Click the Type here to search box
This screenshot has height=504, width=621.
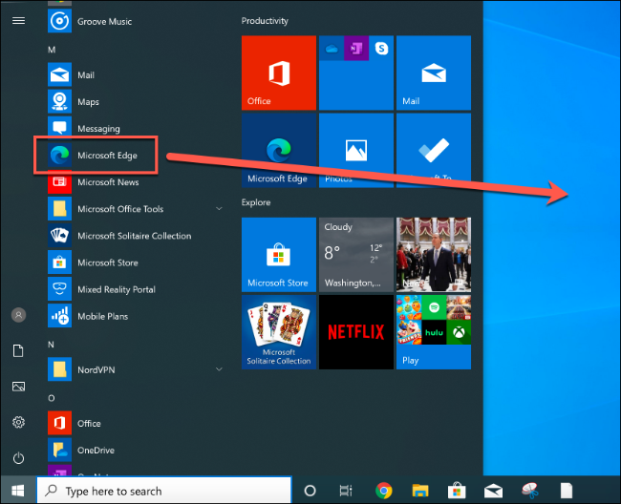164,491
